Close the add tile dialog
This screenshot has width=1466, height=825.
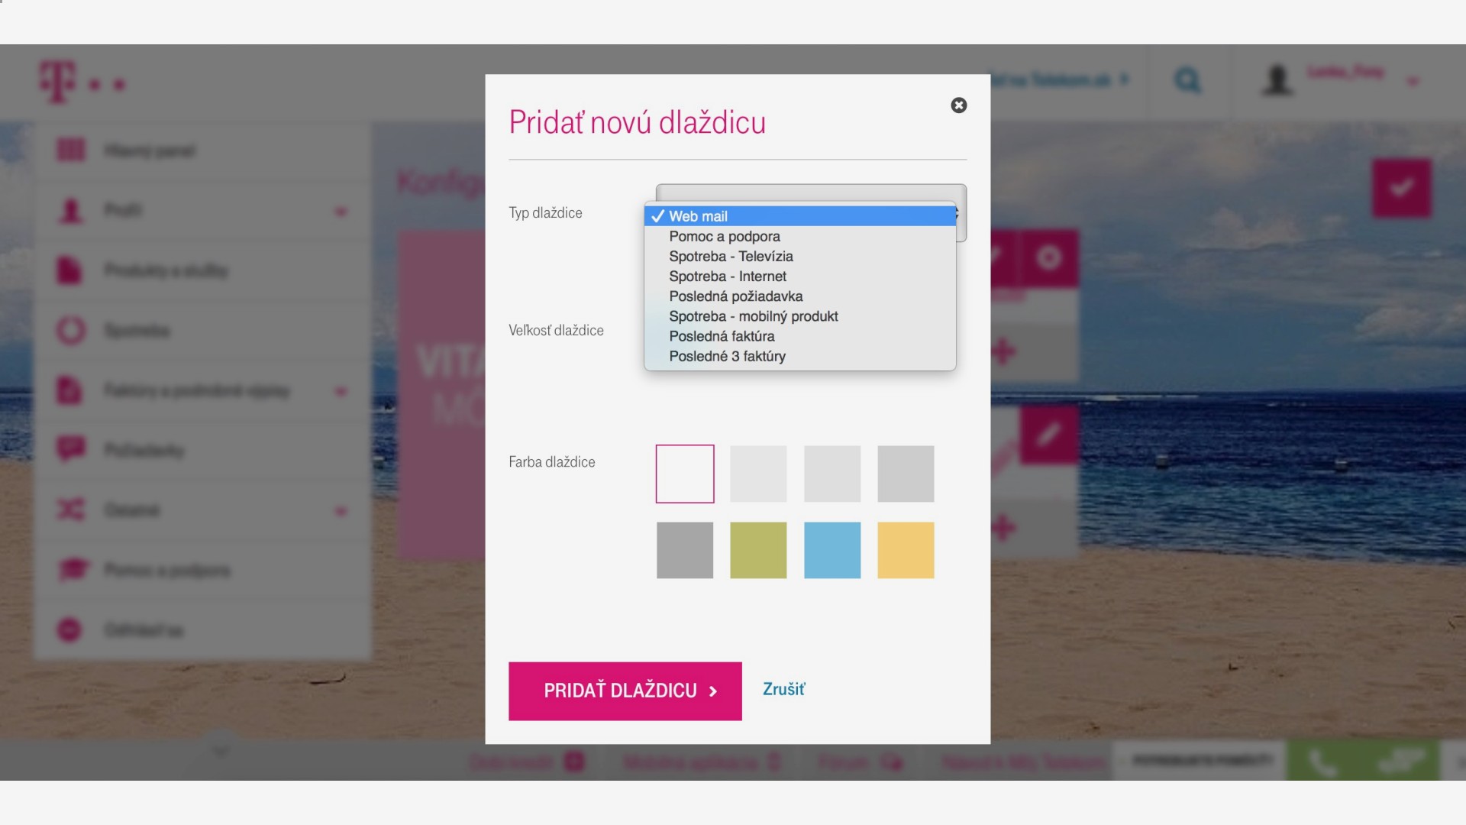click(958, 105)
